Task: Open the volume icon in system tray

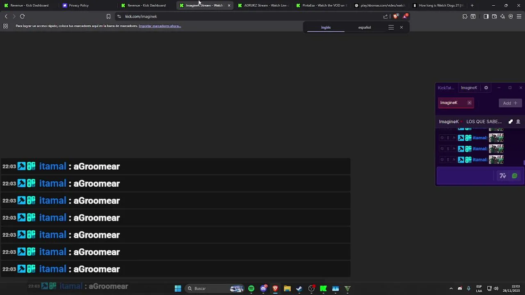Action: click(496, 288)
